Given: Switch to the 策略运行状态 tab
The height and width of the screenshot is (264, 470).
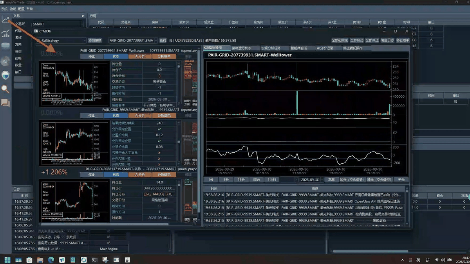Looking at the screenshot, I should (x=245, y=48).
